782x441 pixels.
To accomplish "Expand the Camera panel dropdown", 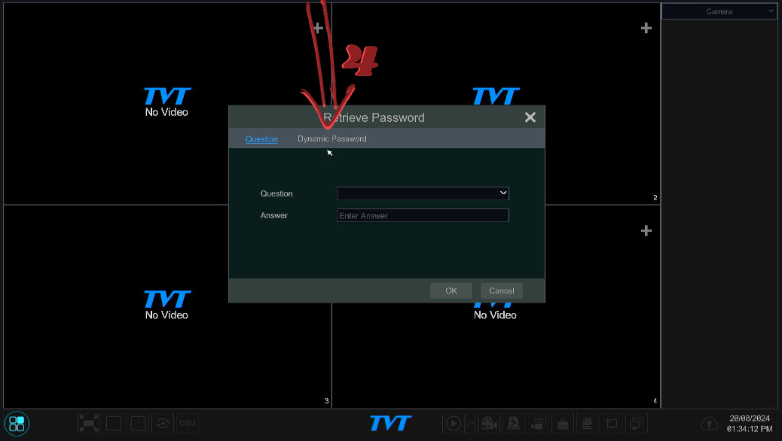I will point(719,11).
